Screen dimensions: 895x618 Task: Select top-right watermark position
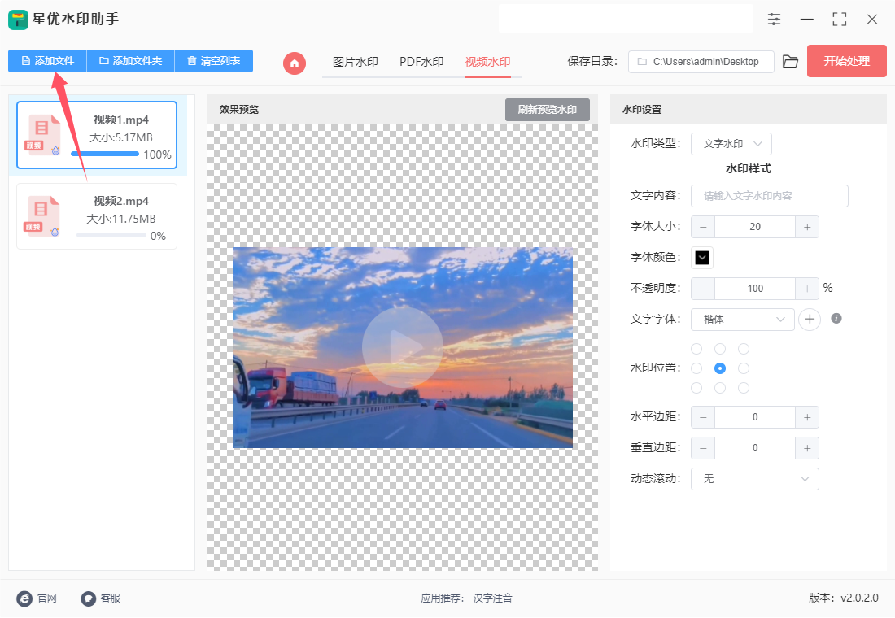point(743,349)
